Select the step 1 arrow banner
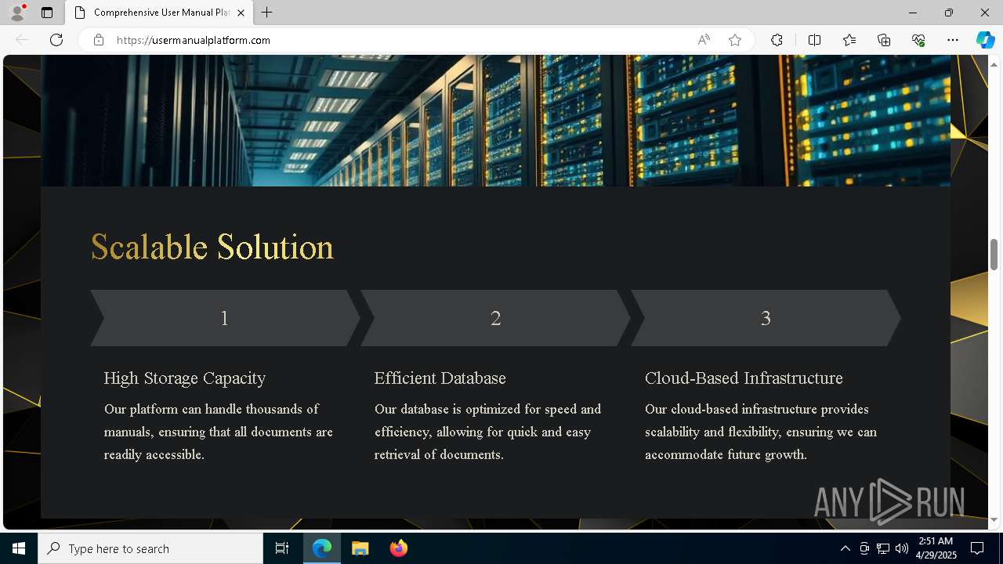 [x=225, y=318]
